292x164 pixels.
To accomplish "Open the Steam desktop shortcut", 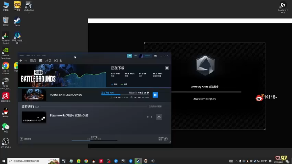I will (x=17, y=22).
